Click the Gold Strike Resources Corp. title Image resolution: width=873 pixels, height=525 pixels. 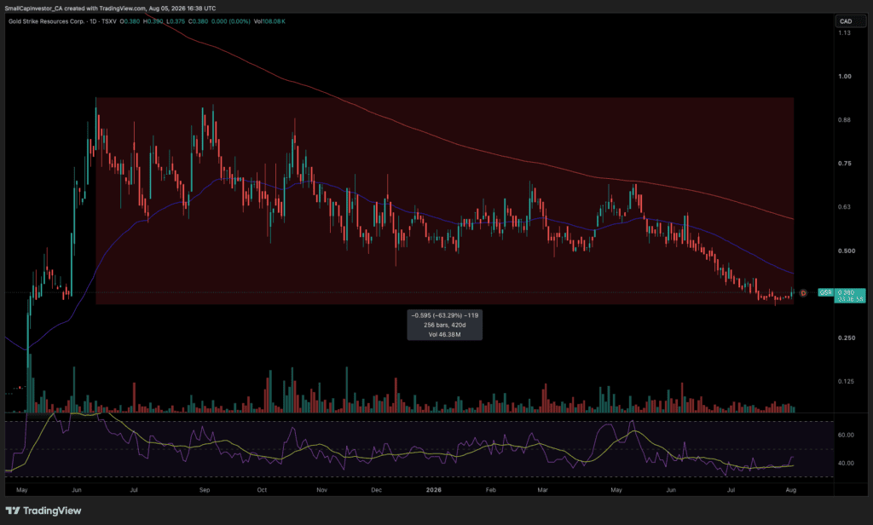pyautogui.click(x=46, y=21)
